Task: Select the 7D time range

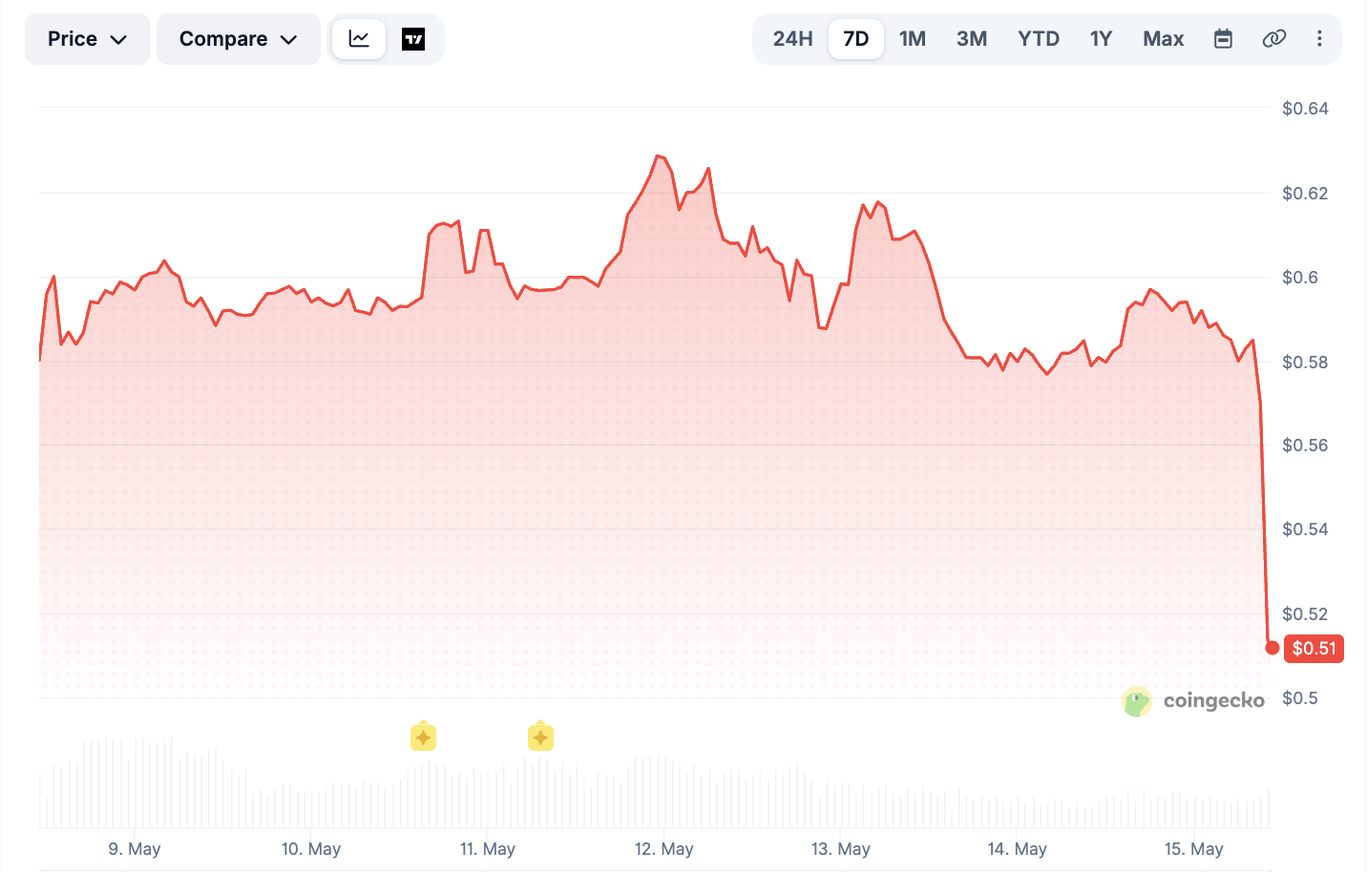Action: coord(855,39)
